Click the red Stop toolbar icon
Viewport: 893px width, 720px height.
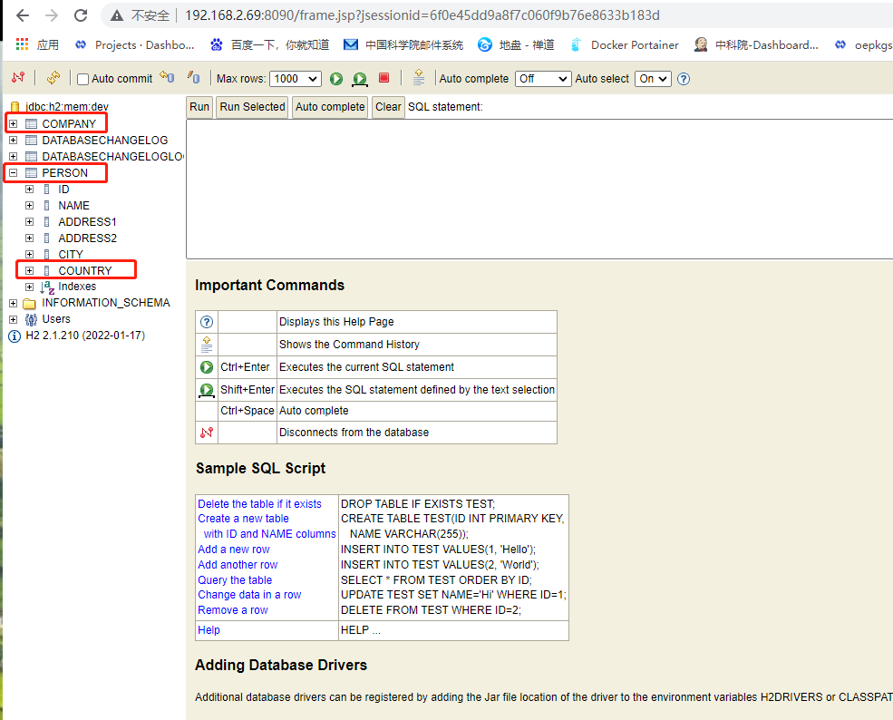coord(383,78)
